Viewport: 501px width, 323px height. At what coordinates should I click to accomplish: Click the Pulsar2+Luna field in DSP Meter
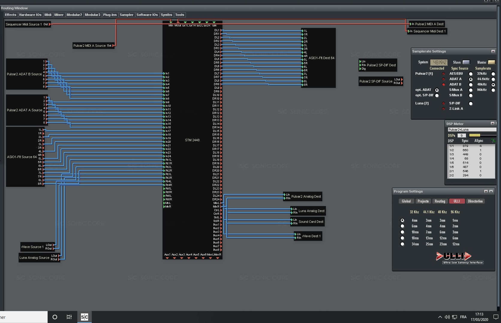472,130
